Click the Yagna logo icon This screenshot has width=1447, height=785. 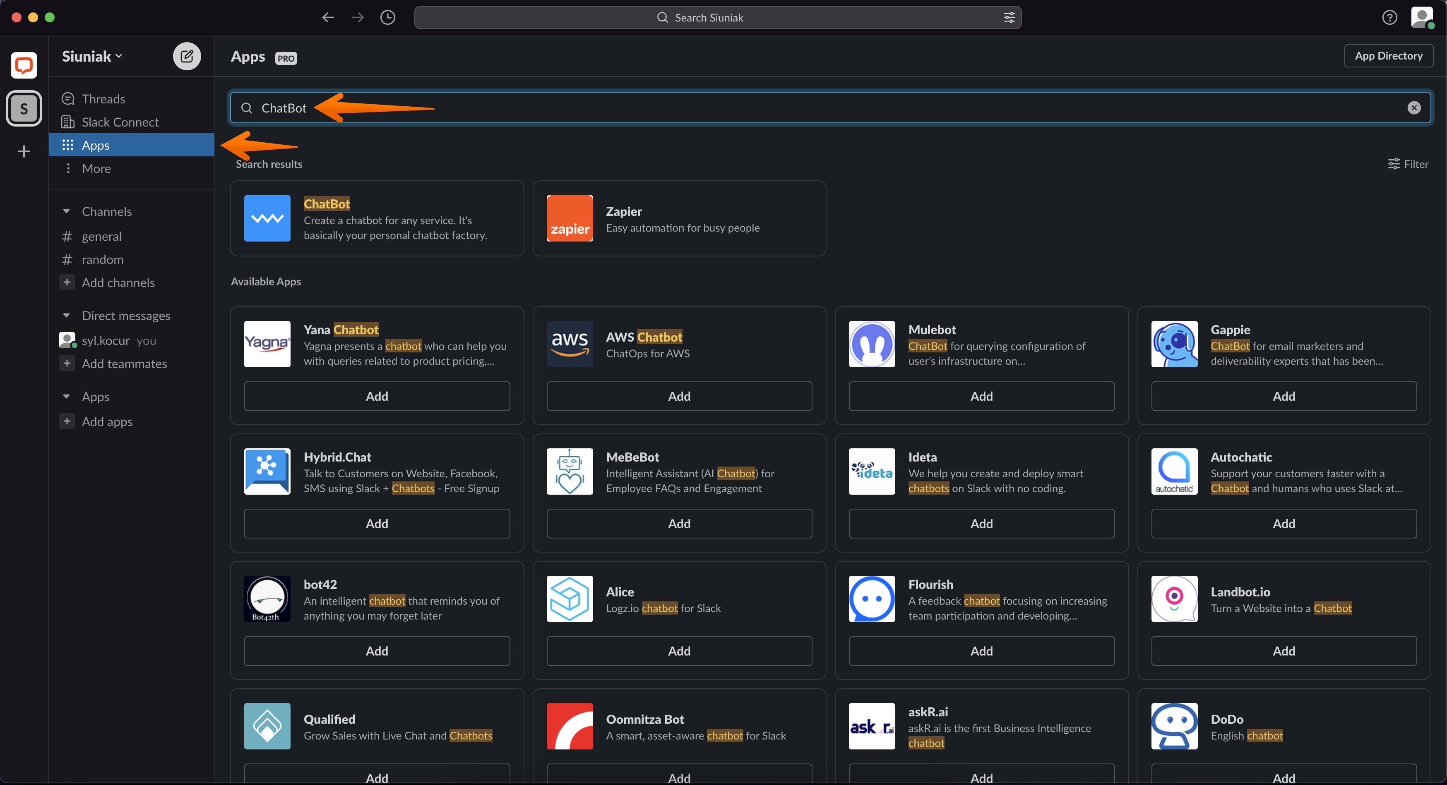pyautogui.click(x=267, y=344)
